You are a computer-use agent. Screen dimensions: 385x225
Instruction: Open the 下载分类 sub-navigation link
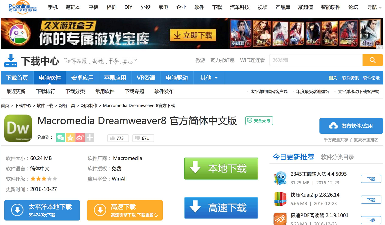tap(75, 92)
